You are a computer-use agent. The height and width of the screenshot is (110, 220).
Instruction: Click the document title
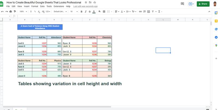pyautogui.click(x=44, y=2)
